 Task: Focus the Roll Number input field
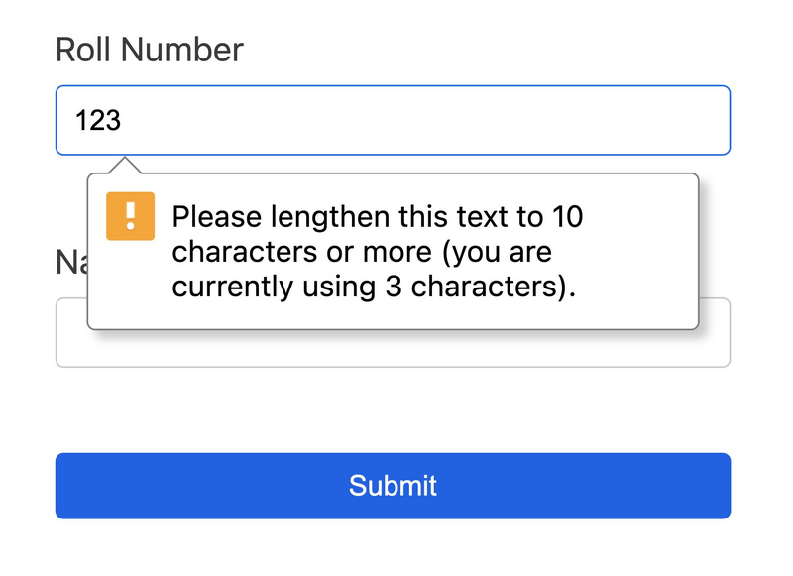coord(393,120)
